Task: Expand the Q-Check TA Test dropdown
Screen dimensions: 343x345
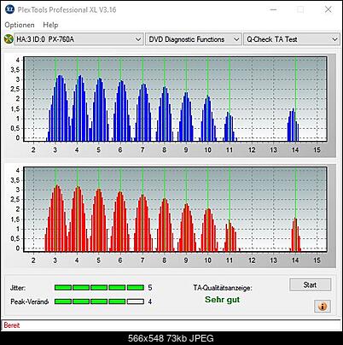Action: coord(292,39)
